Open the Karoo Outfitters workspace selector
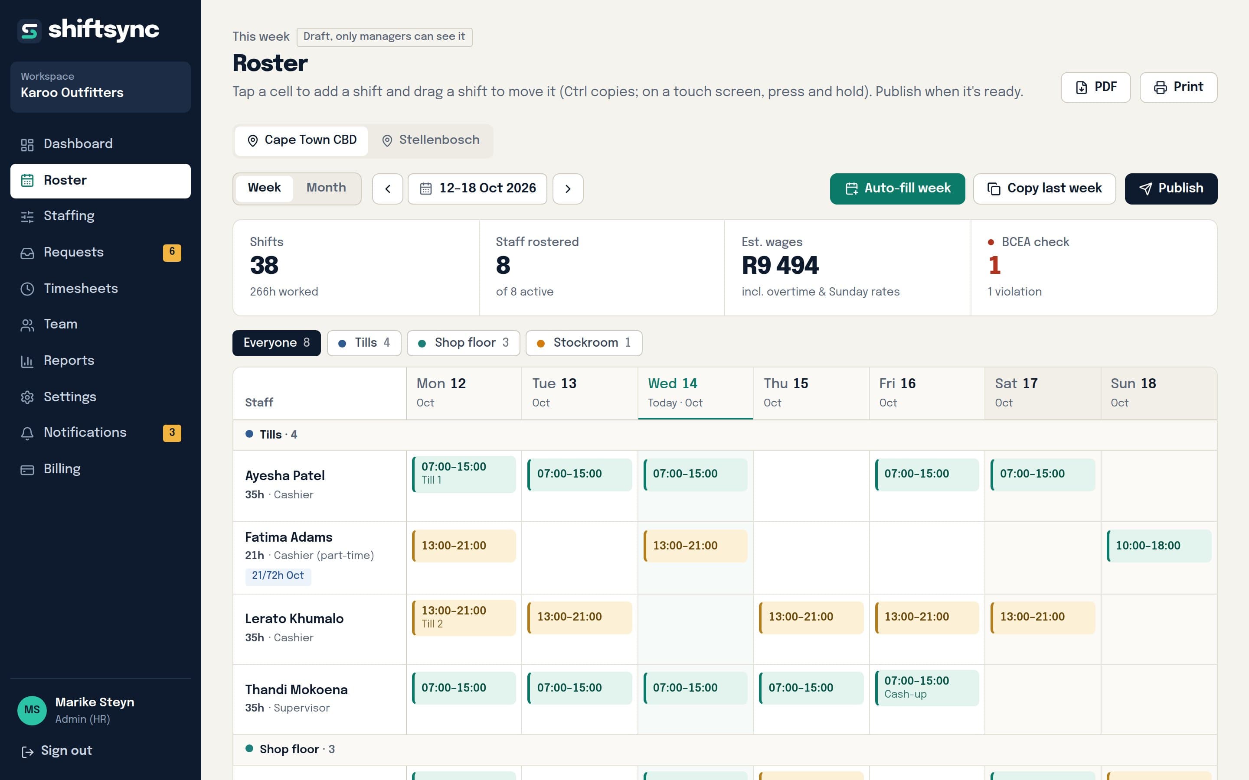This screenshot has height=780, width=1249. (100, 87)
